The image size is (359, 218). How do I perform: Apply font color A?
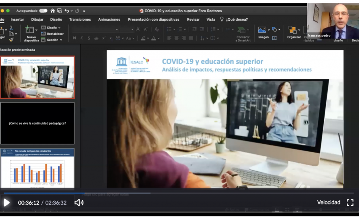click(x=154, y=38)
